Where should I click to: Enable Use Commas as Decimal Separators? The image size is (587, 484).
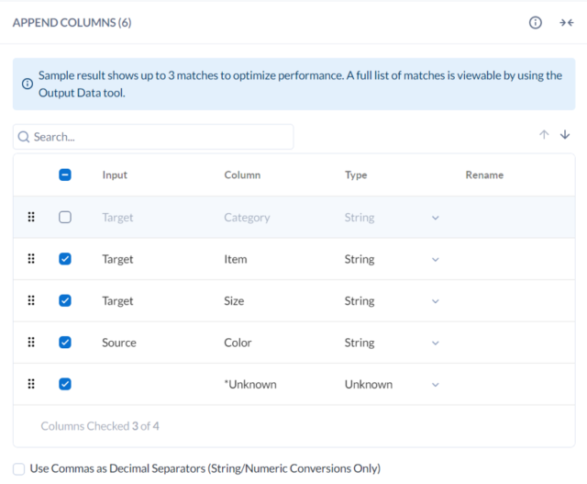[x=18, y=468]
